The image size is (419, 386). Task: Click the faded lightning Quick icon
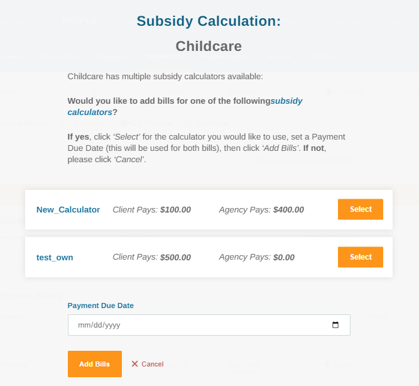[327, 365]
